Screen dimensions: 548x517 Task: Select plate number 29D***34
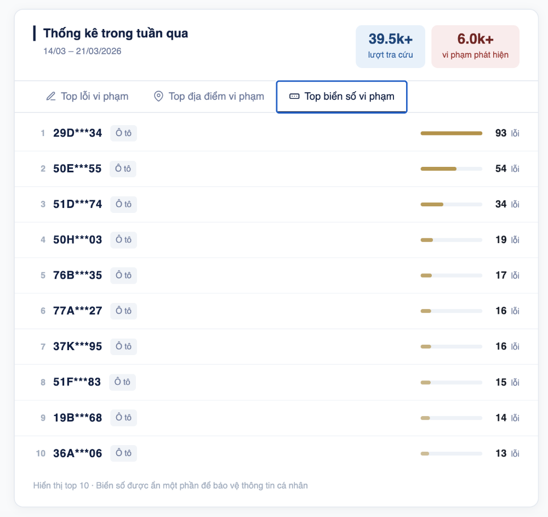[x=77, y=133]
